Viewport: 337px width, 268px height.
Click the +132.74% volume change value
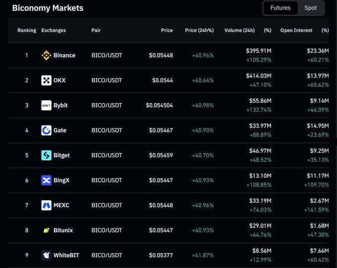click(259, 110)
